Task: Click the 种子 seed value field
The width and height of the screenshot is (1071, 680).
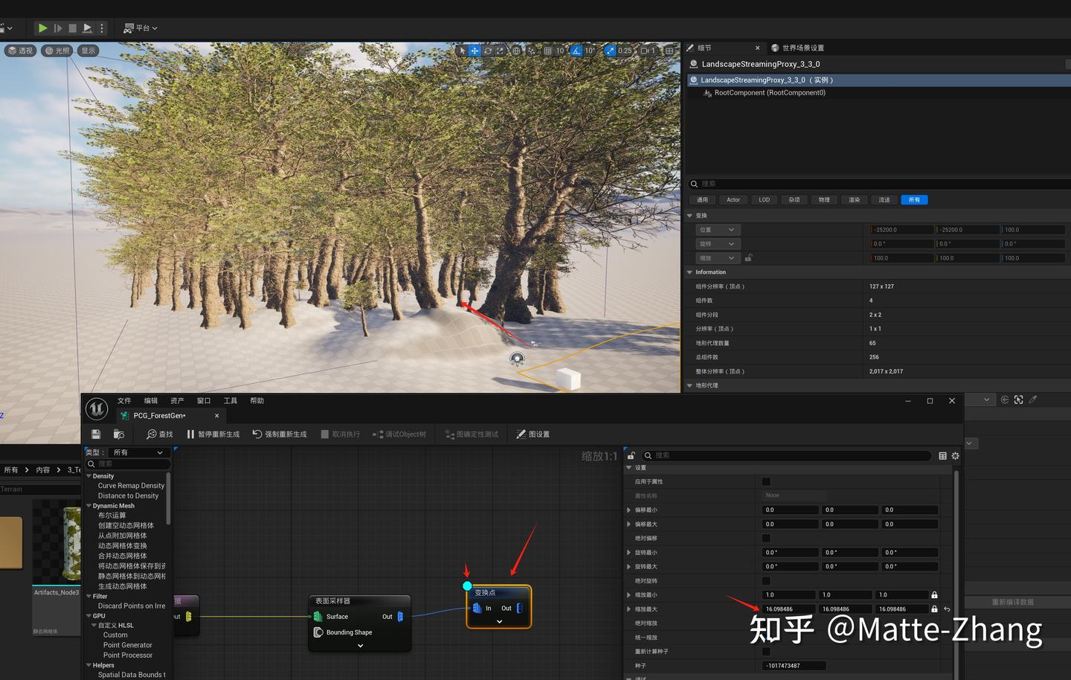Action: pos(794,665)
